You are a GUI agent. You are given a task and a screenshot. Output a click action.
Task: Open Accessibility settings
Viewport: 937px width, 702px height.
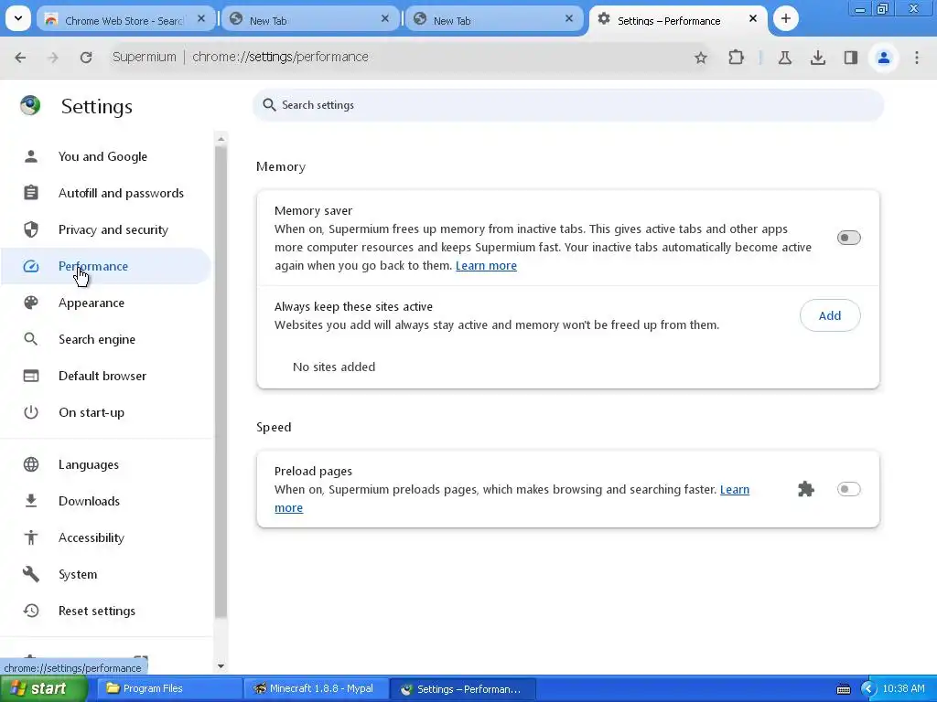point(106,537)
